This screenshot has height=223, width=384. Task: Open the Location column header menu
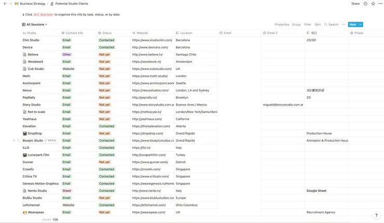click(184, 33)
